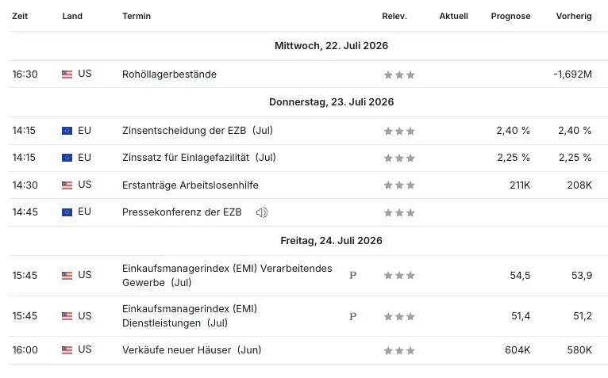Click the Relev. column header
The height and width of the screenshot is (378, 608).
pyautogui.click(x=394, y=16)
